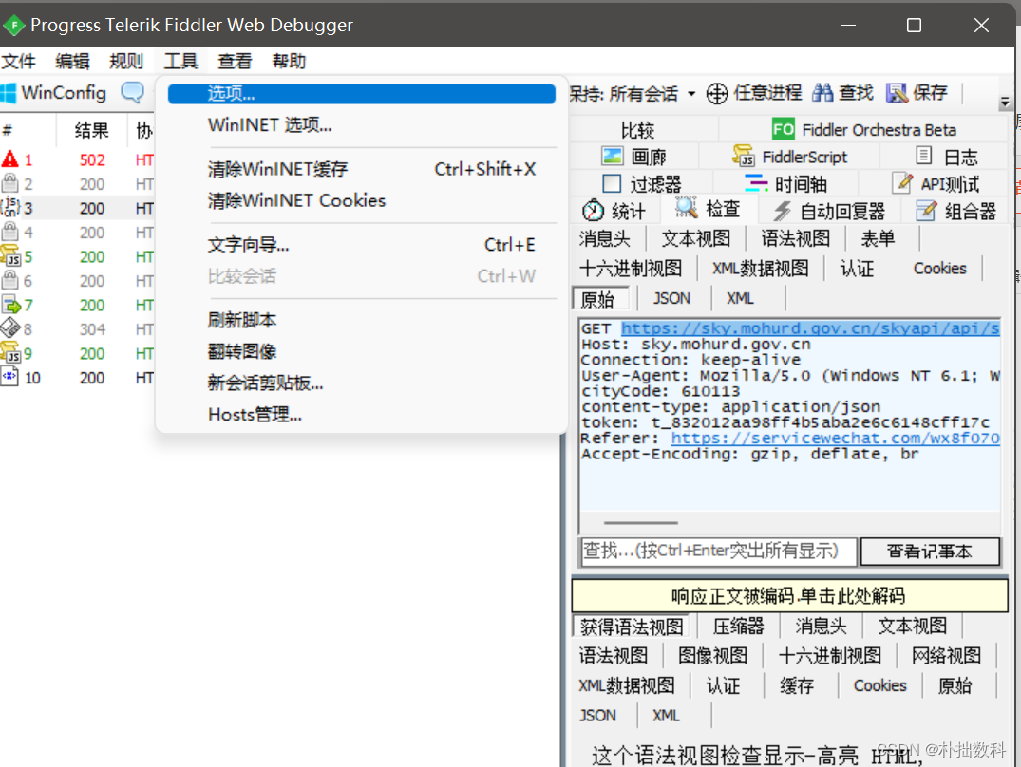Click the FiddlerScript JS scroll icon
Image resolution: width=1021 pixels, height=767 pixels.
743,156
